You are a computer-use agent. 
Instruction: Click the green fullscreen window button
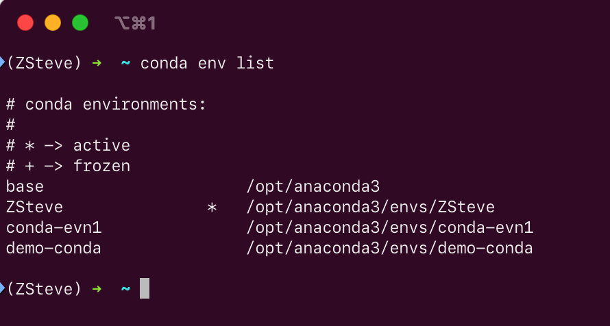(x=80, y=23)
